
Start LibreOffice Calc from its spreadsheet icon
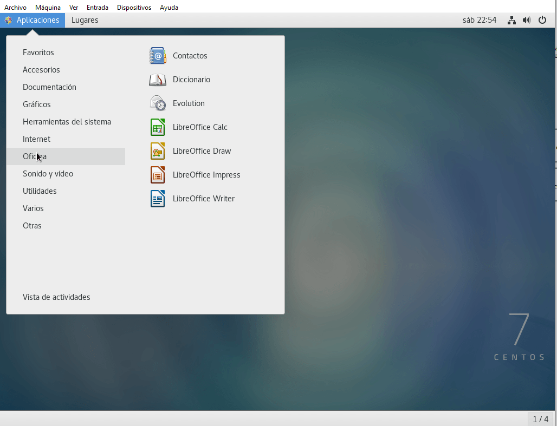(158, 127)
